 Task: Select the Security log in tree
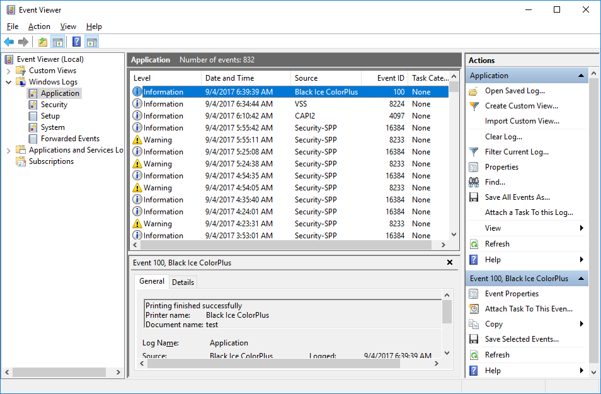(x=54, y=105)
